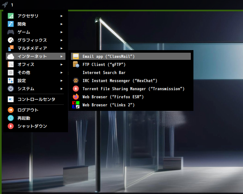Image resolution: width=243 pixels, height=194 pixels.
Task: Click the ClawsMail envelope icon
Action: (76, 56)
